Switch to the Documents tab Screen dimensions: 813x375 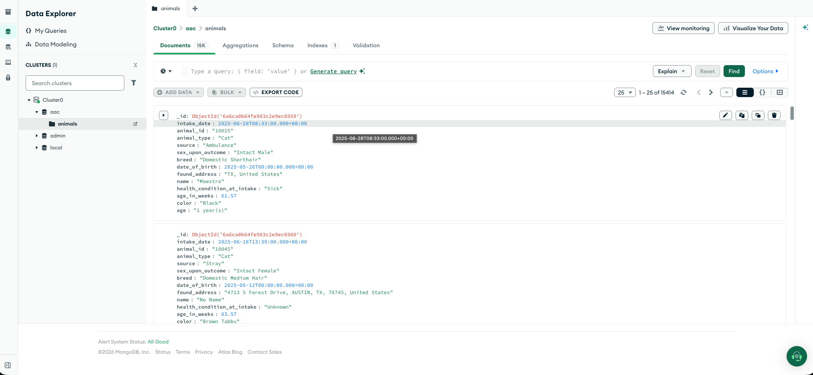pyautogui.click(x=184, y=46)
